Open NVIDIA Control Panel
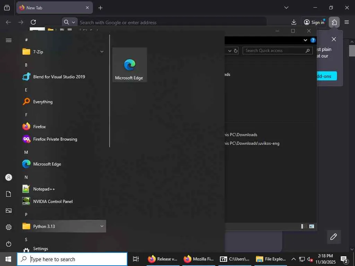This screenshot has width=355, height=266. (63, 201)
